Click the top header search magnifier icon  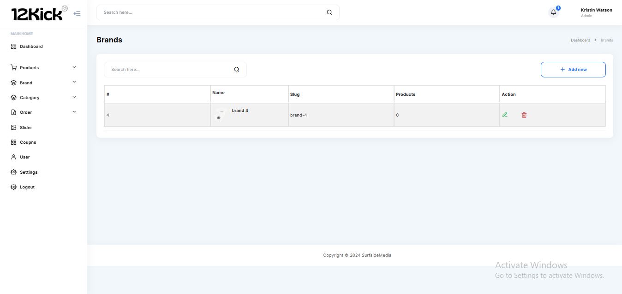pyautogui.click(x=329, y=12)
